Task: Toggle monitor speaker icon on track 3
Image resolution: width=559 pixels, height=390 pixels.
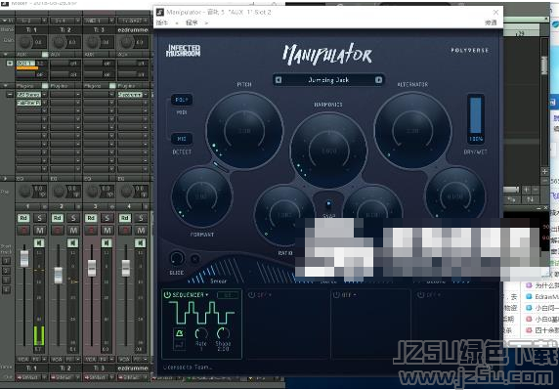Action: (107, 242)
